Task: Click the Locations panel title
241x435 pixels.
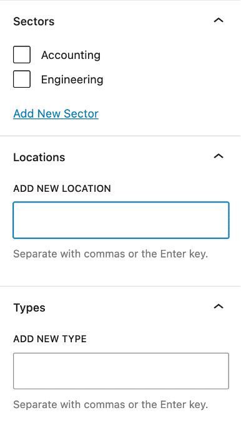Action: click(x=39, y=157)
